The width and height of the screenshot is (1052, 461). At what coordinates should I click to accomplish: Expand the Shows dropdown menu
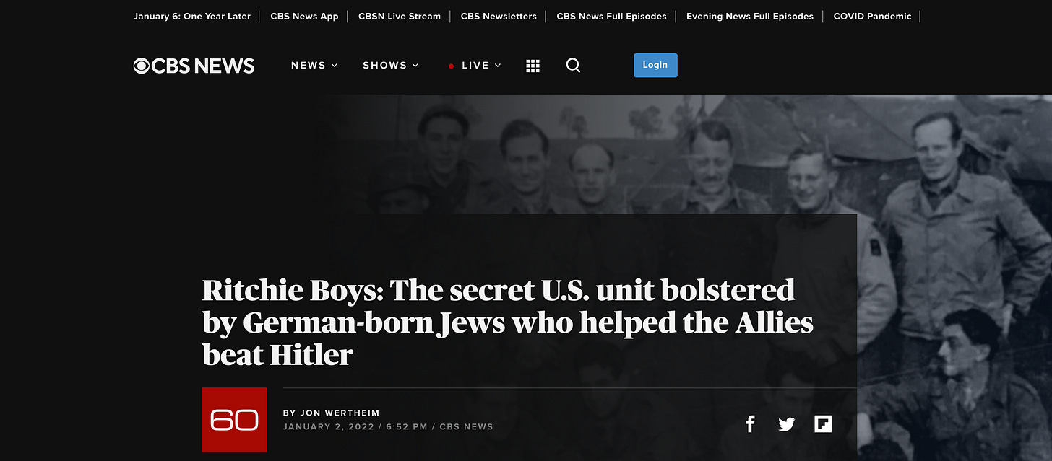tap(391, 65)
